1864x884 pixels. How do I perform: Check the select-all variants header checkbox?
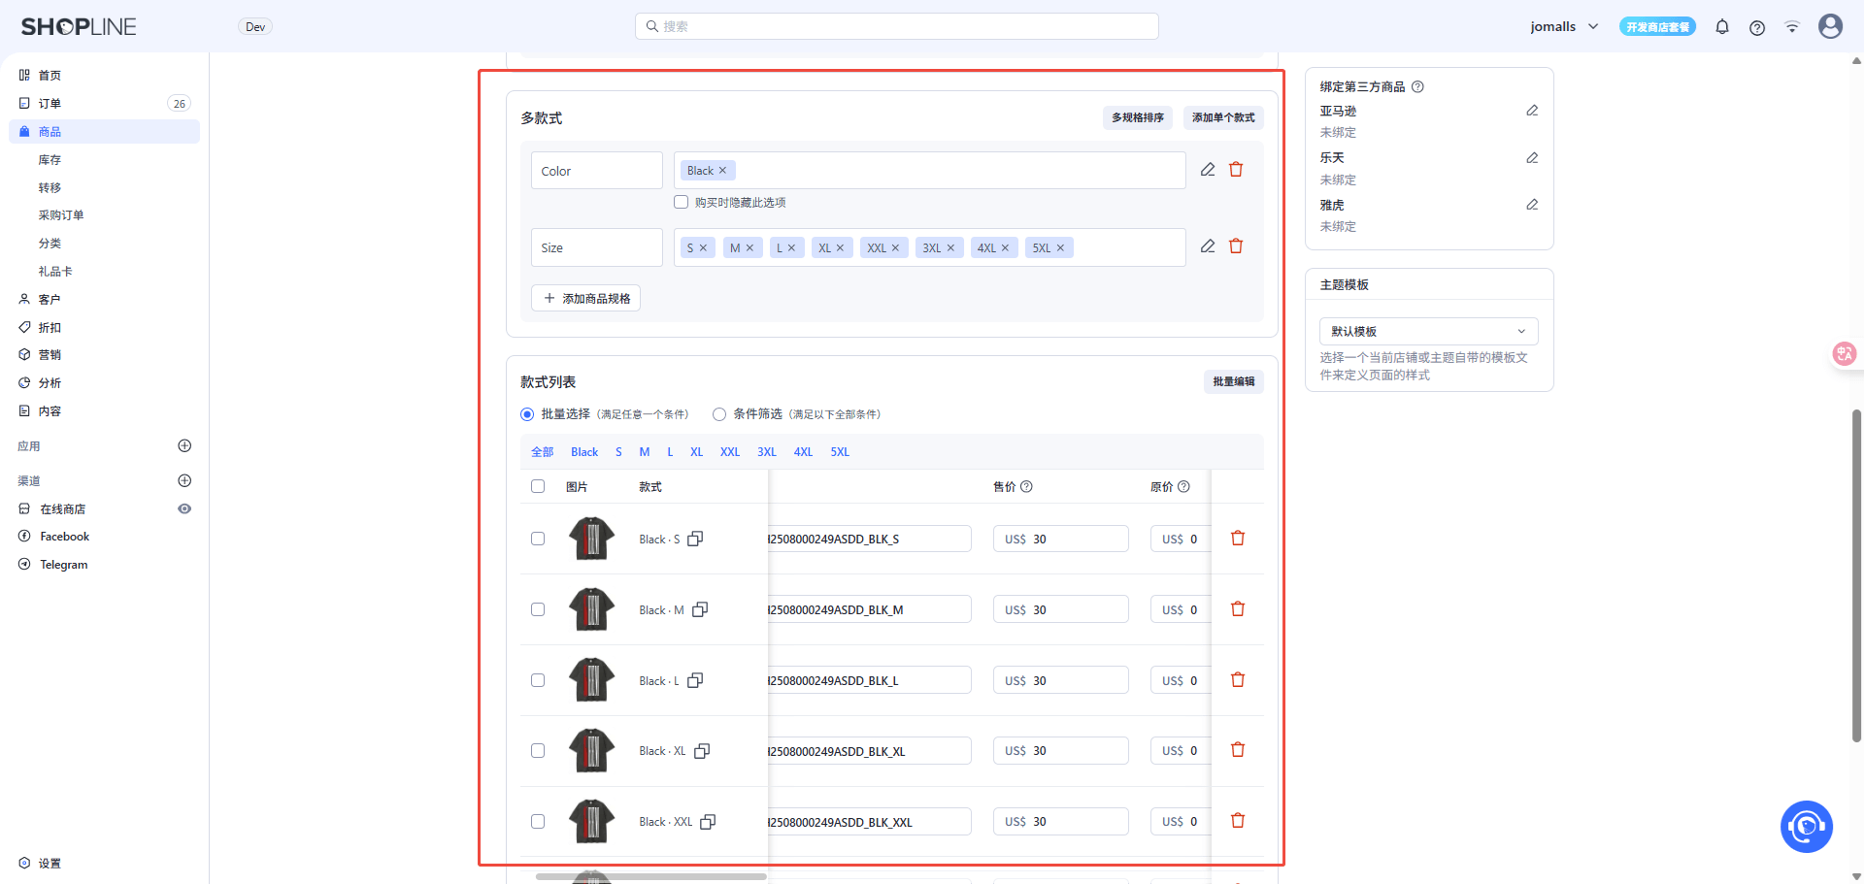coord(538,487)
